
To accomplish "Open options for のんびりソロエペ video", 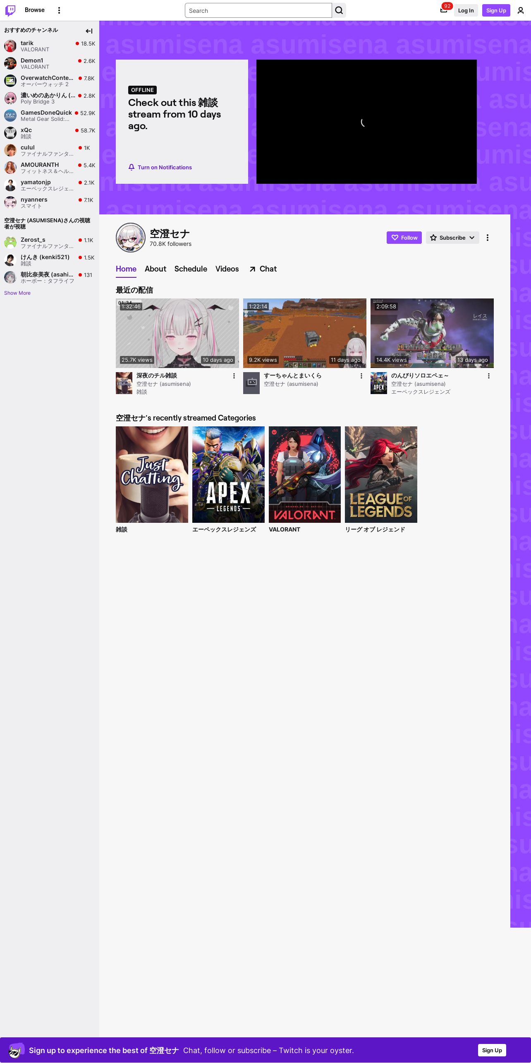I will (x=489, y=376).
